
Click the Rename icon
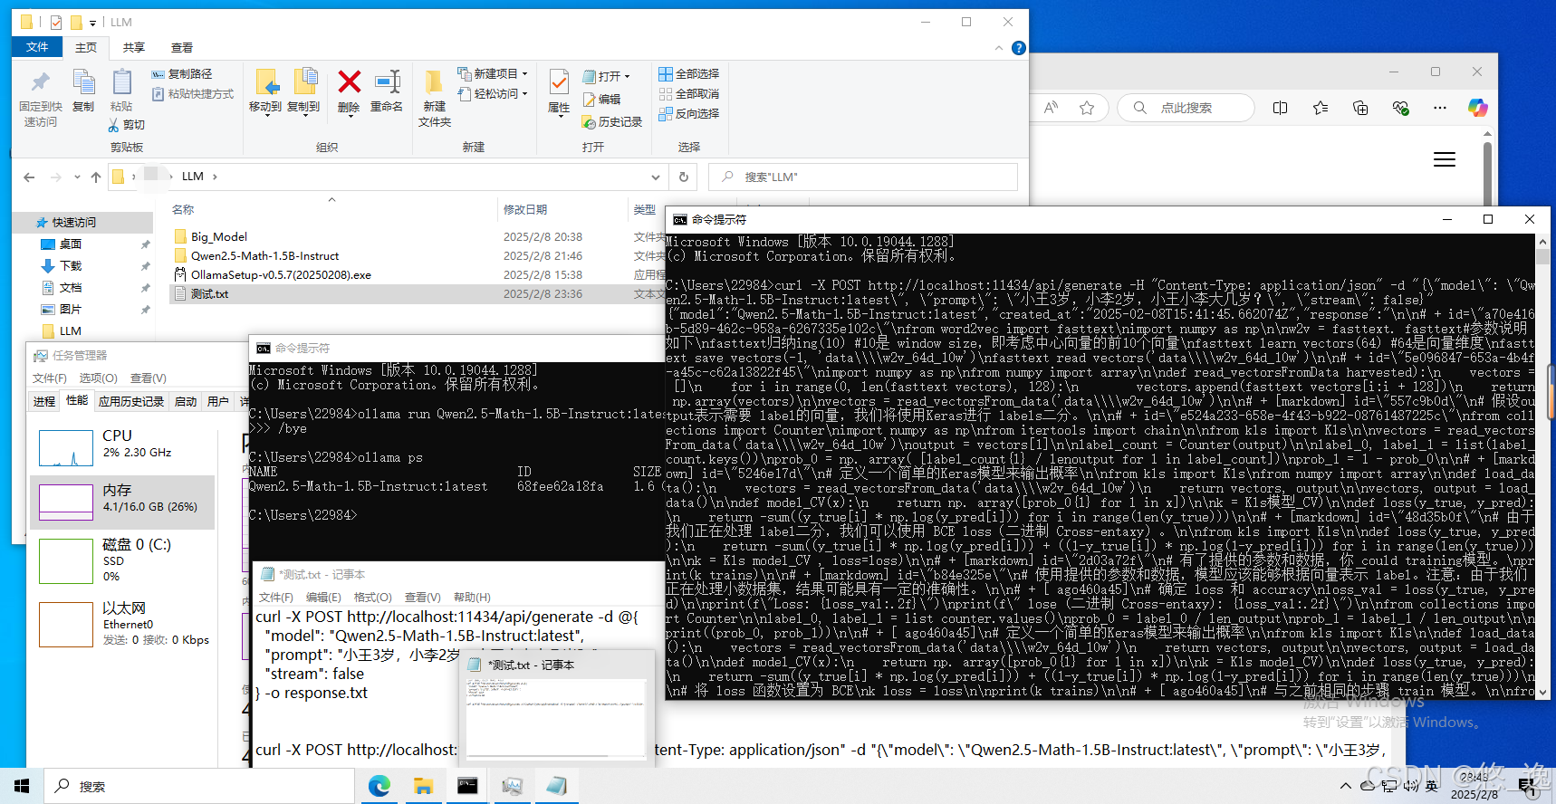pyautogui.click(x=387, y=82)
